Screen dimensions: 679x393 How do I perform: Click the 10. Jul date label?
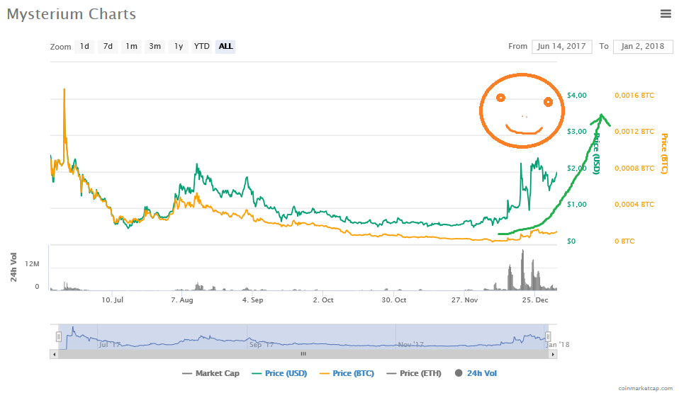(113, 300)
